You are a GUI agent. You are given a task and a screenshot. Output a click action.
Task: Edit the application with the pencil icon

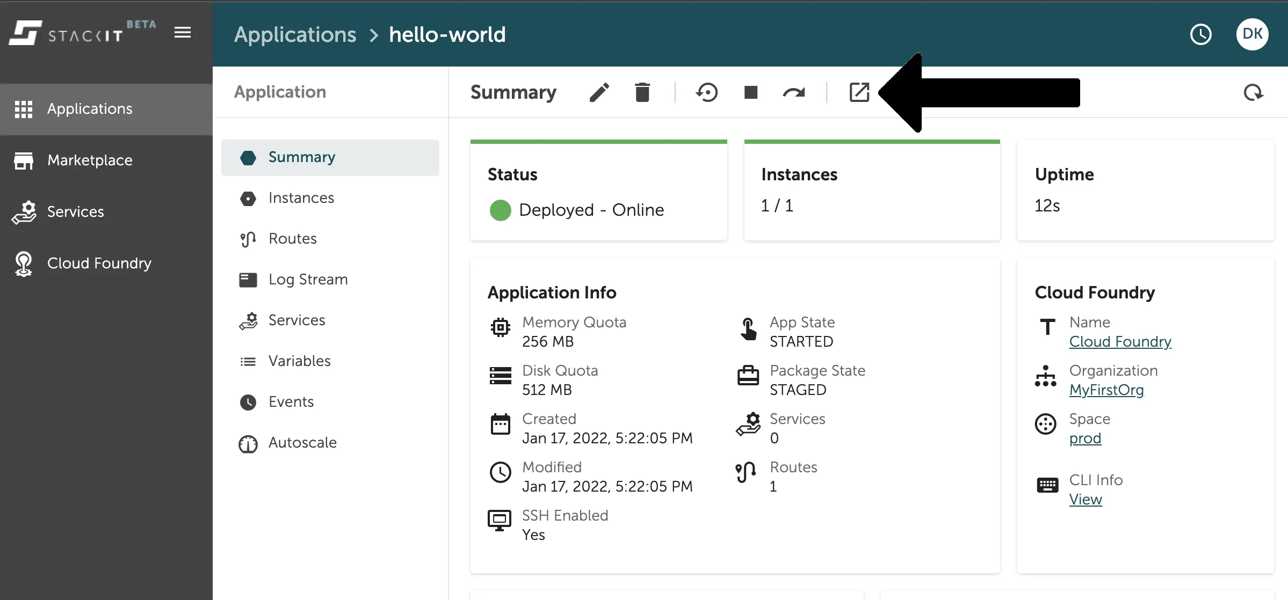599,92
